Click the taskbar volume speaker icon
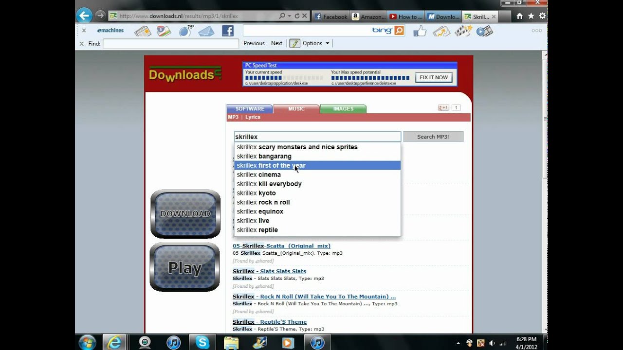Image resolution: width=623 pixels, height=350 pixels. pos(491,343)
